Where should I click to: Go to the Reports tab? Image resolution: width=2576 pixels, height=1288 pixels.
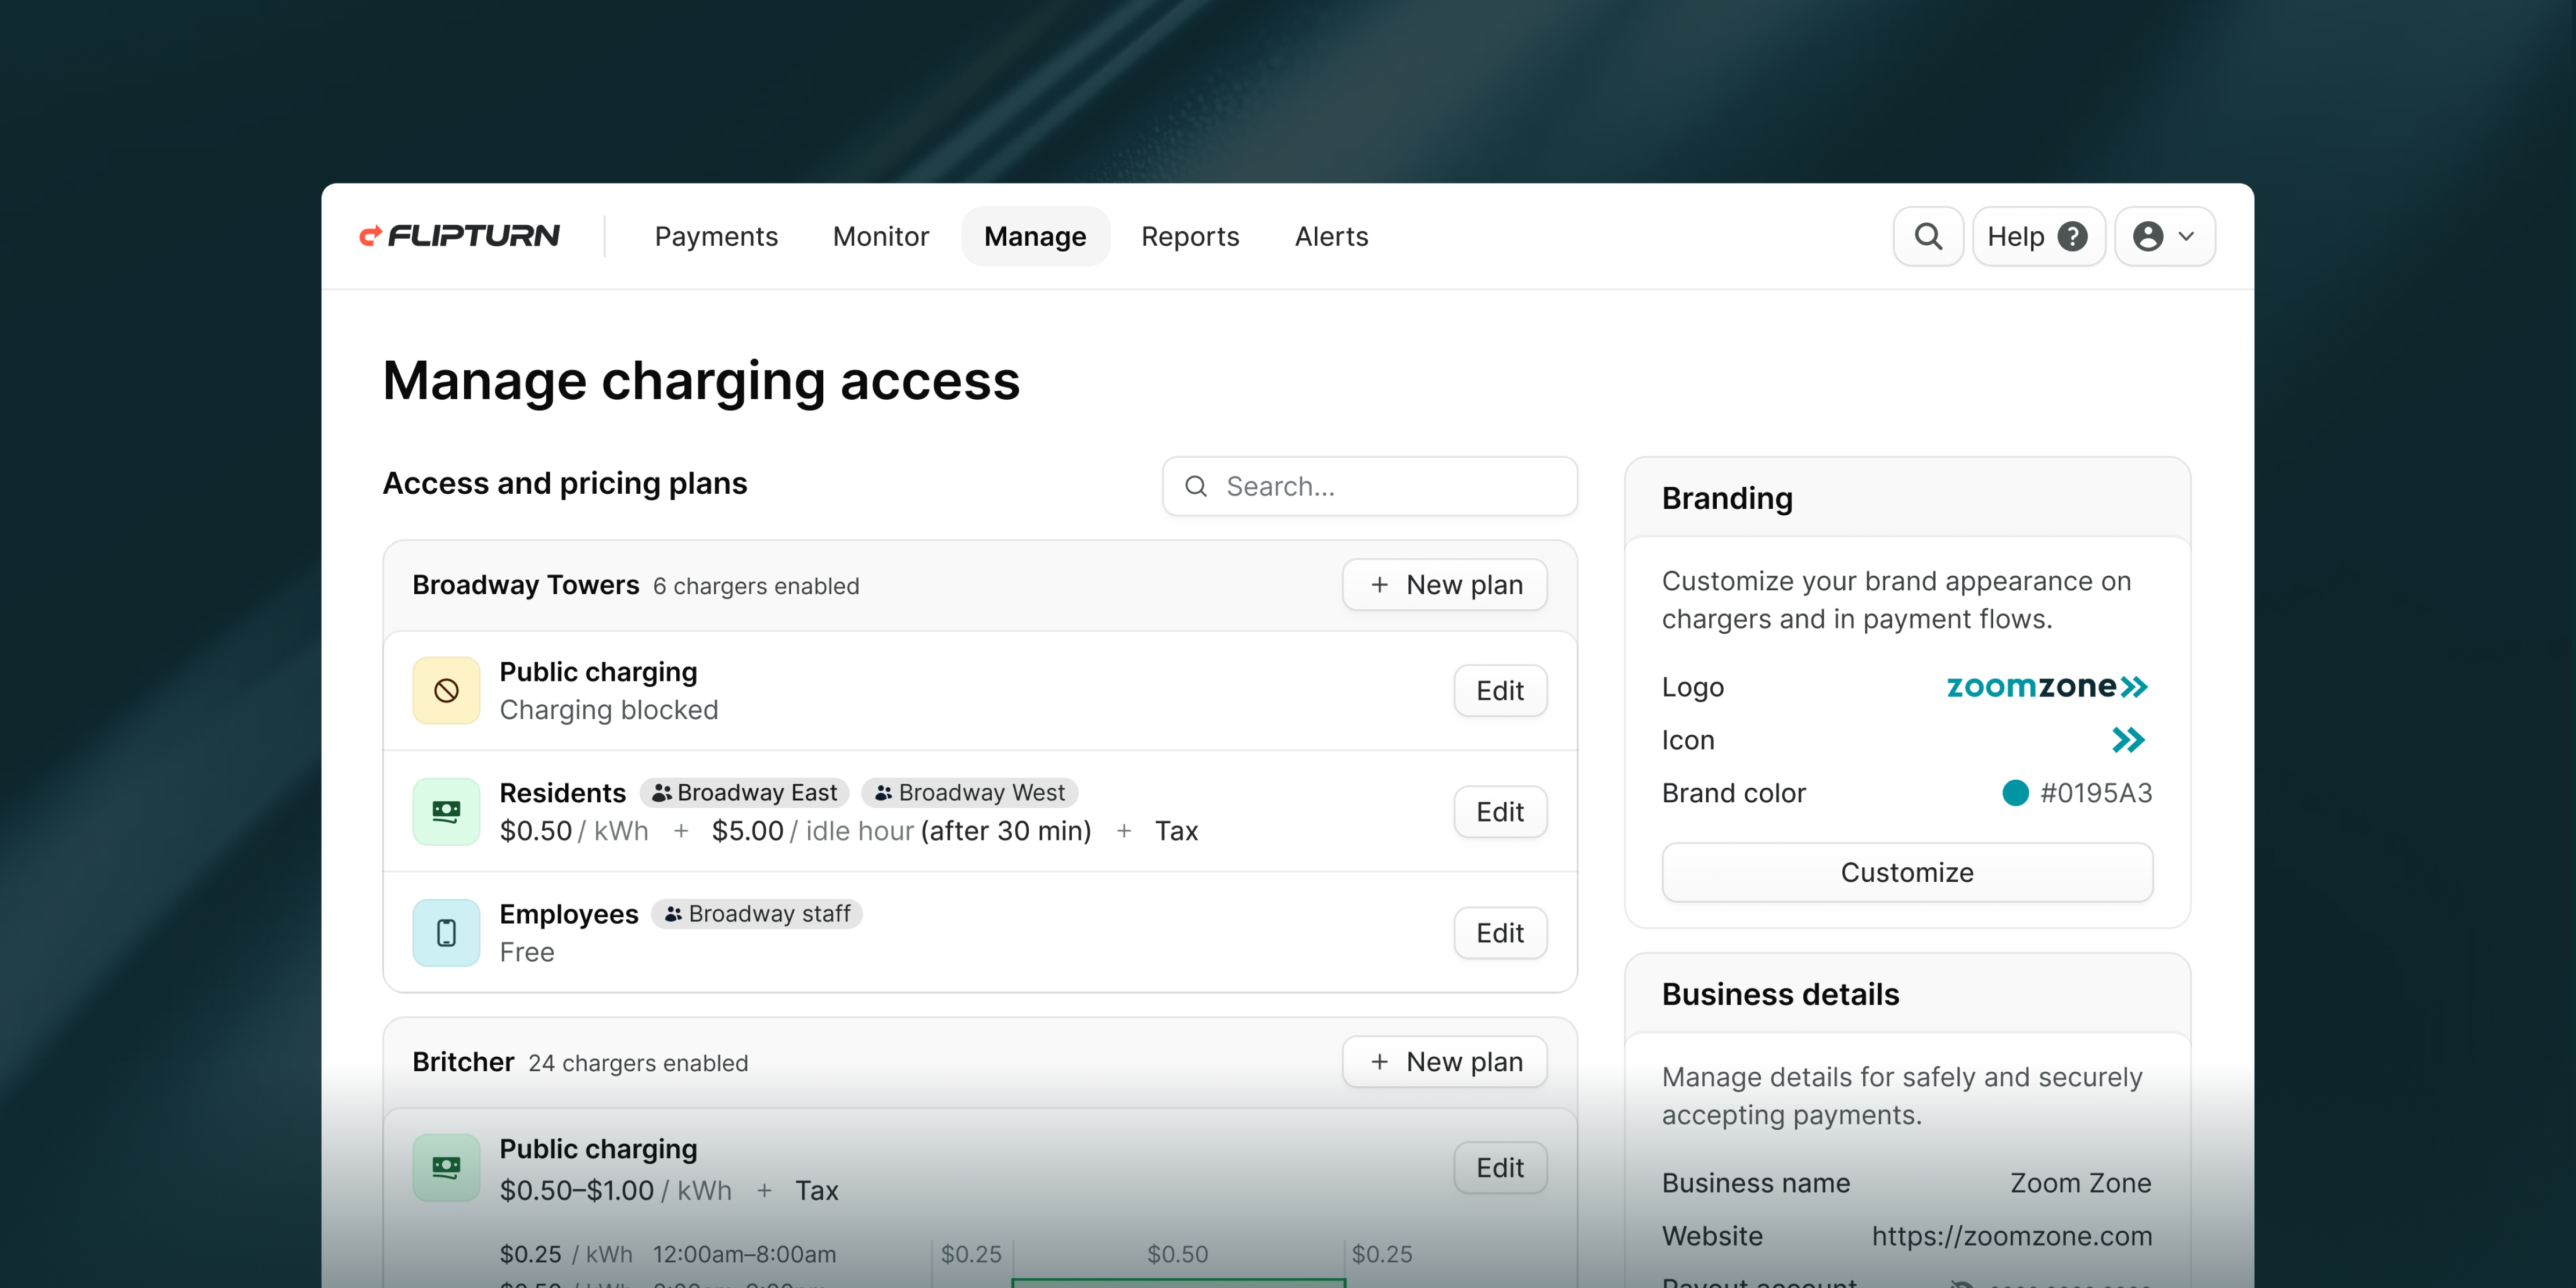(x=1189, y=236)
